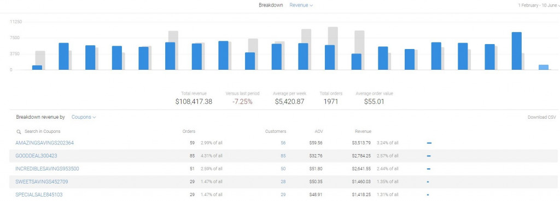This screenshot has height=201, width=560.
Task: Sort the table by Orders column
Action: click(x=189, y=132)
